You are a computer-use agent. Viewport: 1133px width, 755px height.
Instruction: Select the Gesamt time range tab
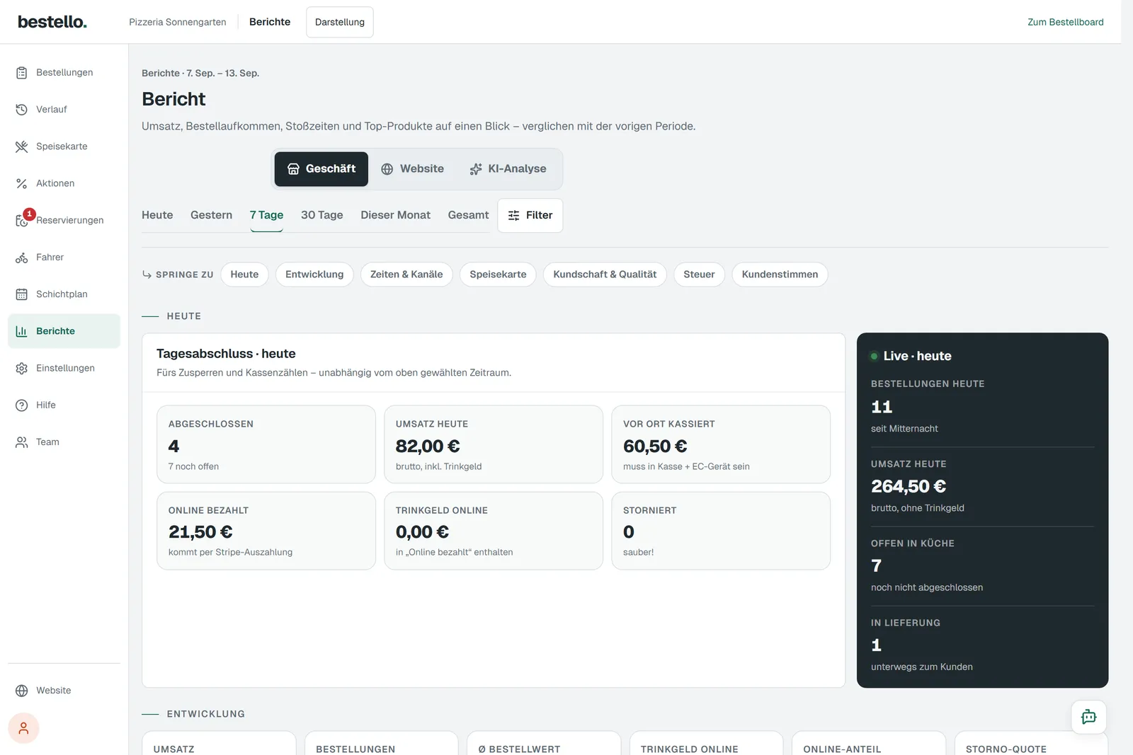click(468, 215)
